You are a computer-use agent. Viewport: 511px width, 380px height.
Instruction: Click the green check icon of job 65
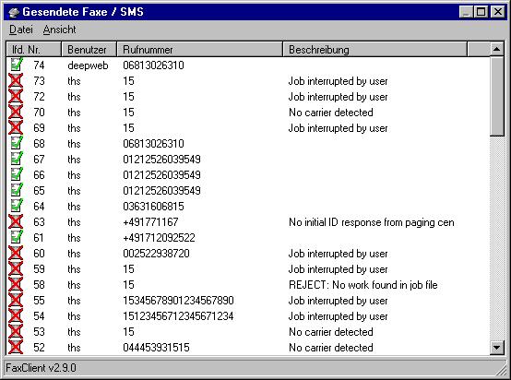(17, 190)
